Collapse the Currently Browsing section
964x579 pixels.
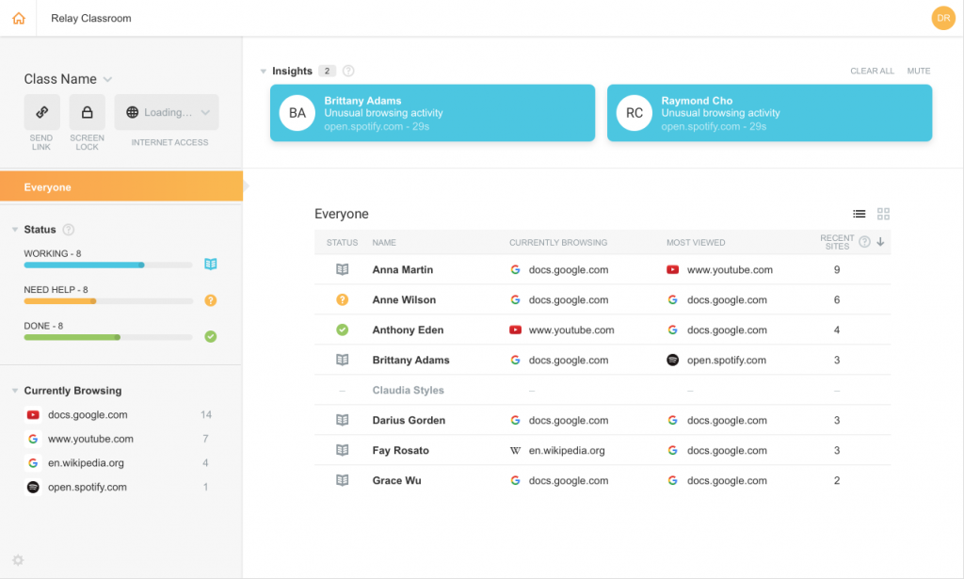[15, 391]
